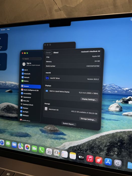Click the chip value "Apple M5"
The width and height of the screenshot is (132, 176).
click(x=96, y=56)
